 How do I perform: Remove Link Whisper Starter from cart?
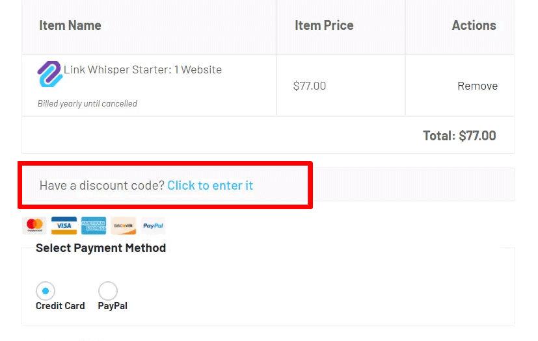point(477,86)
